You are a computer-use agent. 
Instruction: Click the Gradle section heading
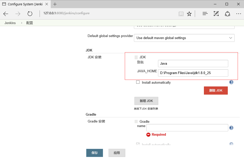pyautogui.click(x=91, y=114)
